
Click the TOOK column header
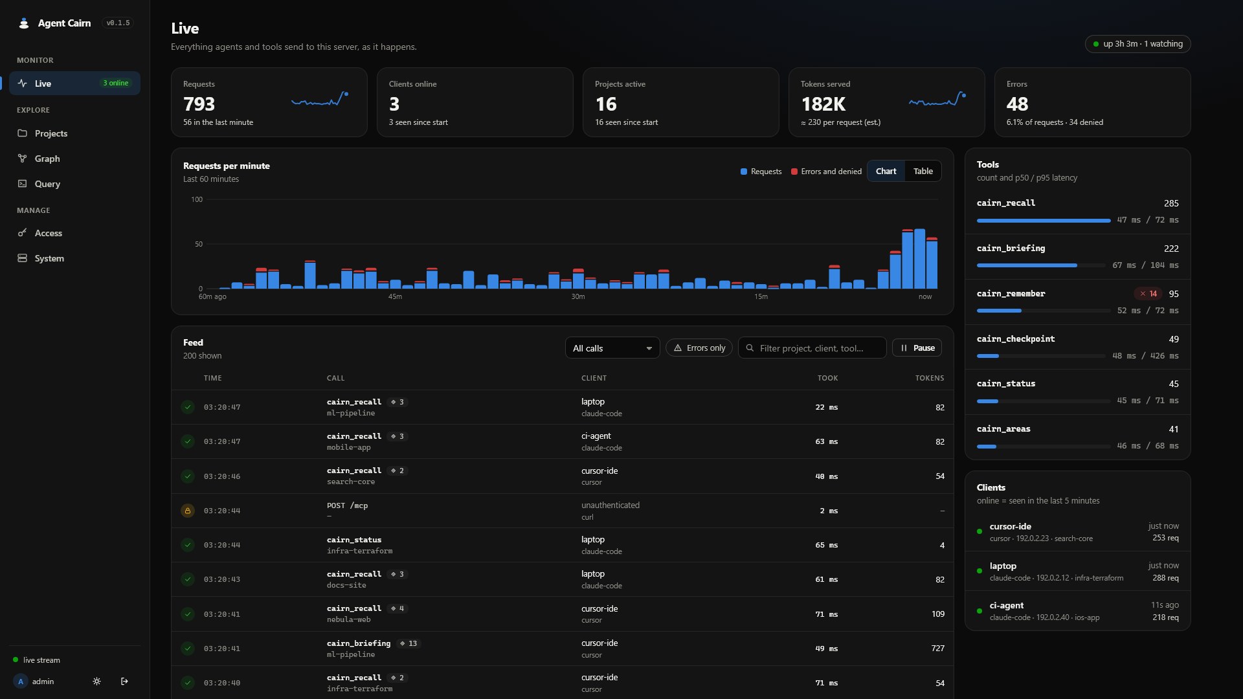pos(827,378)
